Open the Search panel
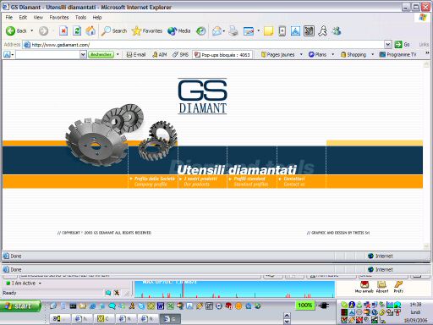The height and width of the screenshot is (325, 433). click(114, 30)
